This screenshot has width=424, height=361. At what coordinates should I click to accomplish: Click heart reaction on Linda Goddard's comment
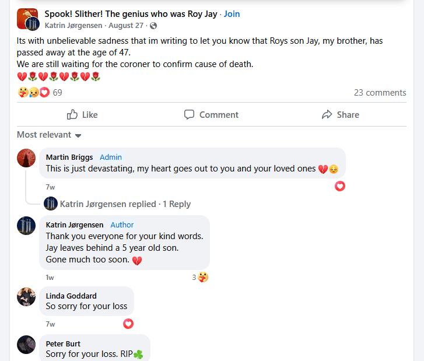point(128,323)
